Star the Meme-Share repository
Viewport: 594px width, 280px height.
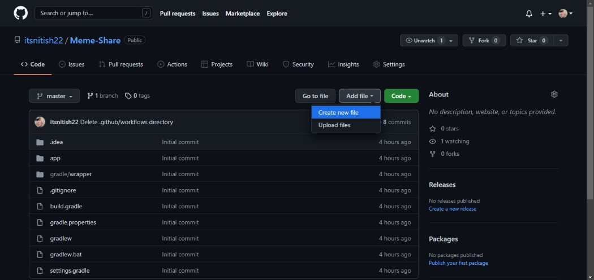pos(532,41)
